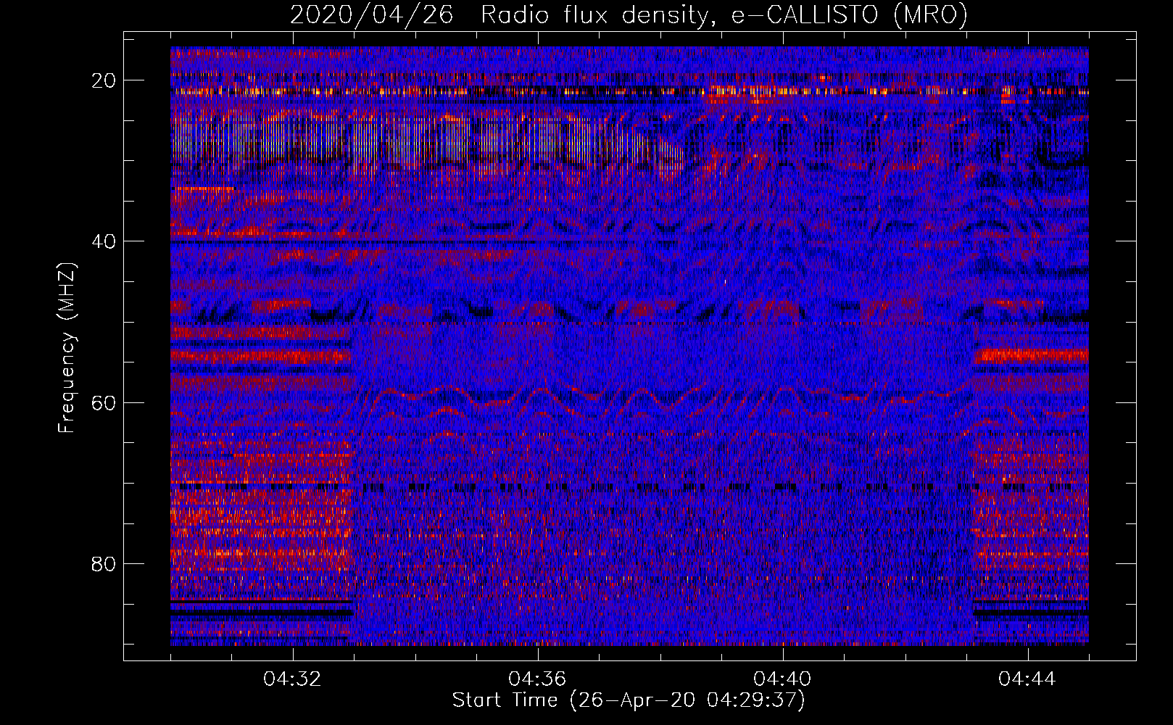This screenshot has width=1173, height=725.
Task: Click the 'Frequency (MHZ)' axis label
Action: pos(67,347)
